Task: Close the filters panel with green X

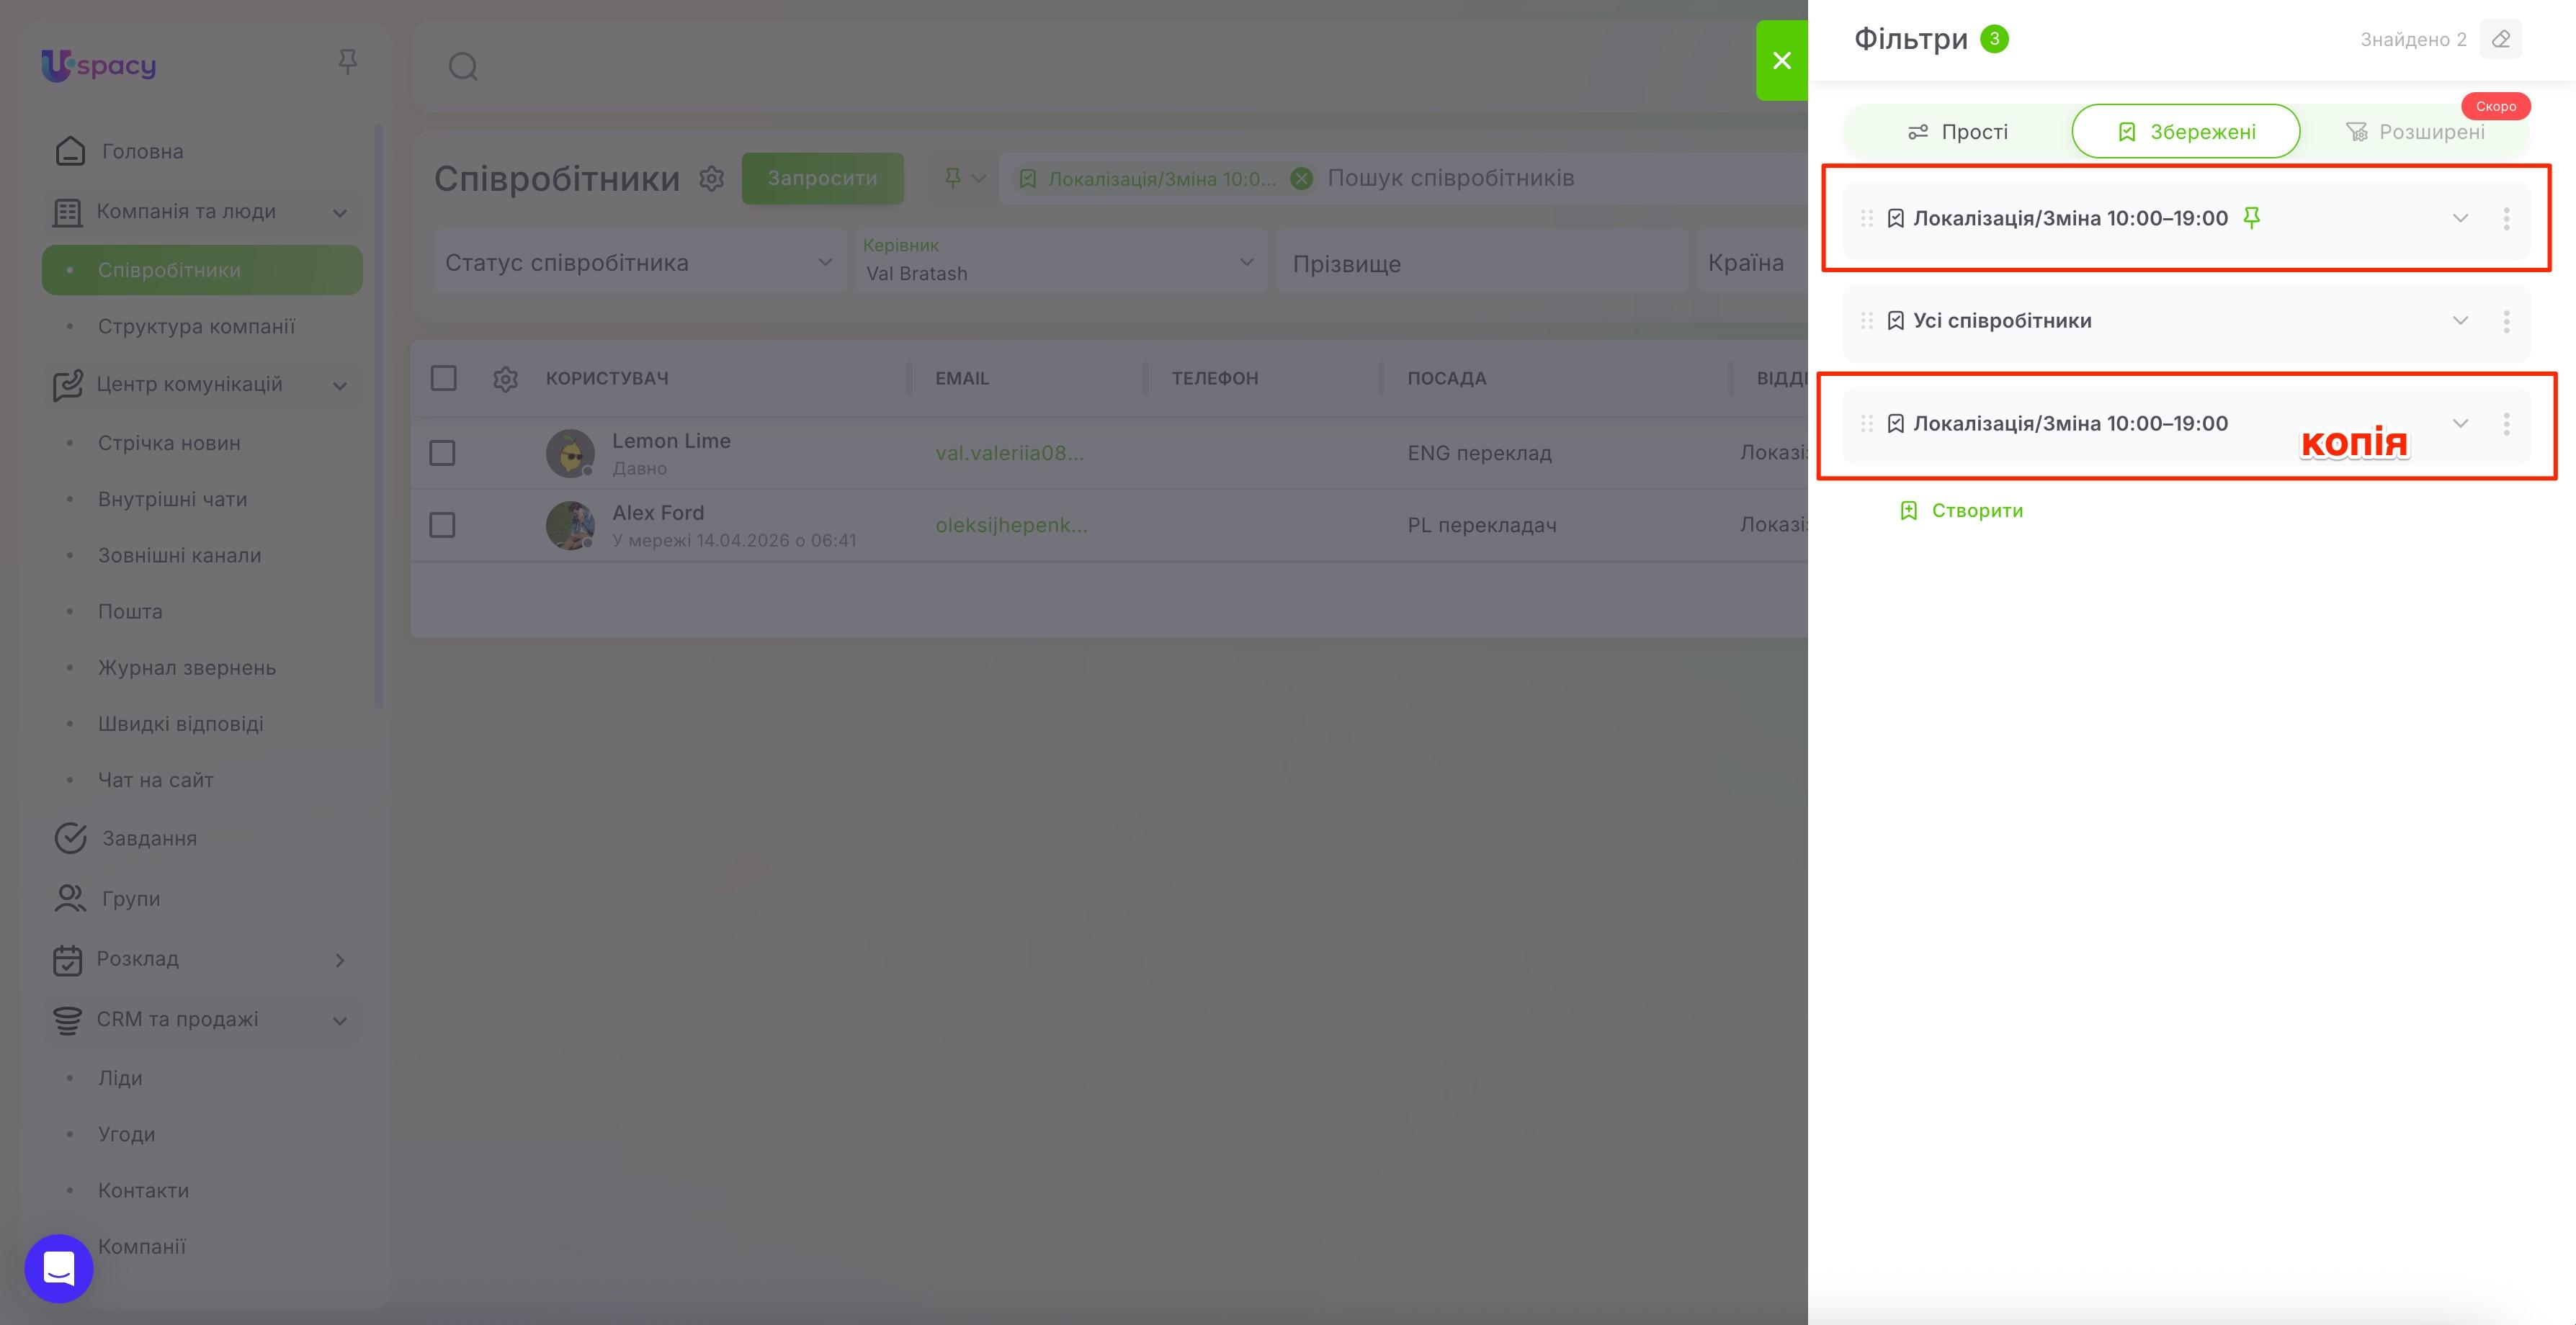Action: tap(1781, 61)
